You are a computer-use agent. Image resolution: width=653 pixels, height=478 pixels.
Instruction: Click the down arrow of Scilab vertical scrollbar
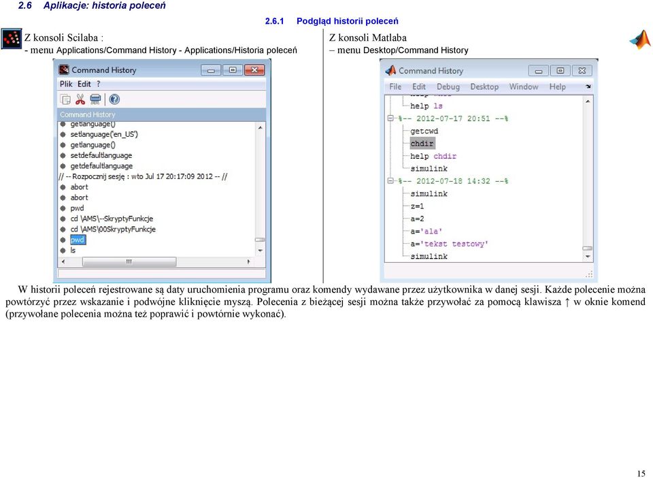pyautogui.click(x=261, y=251)
